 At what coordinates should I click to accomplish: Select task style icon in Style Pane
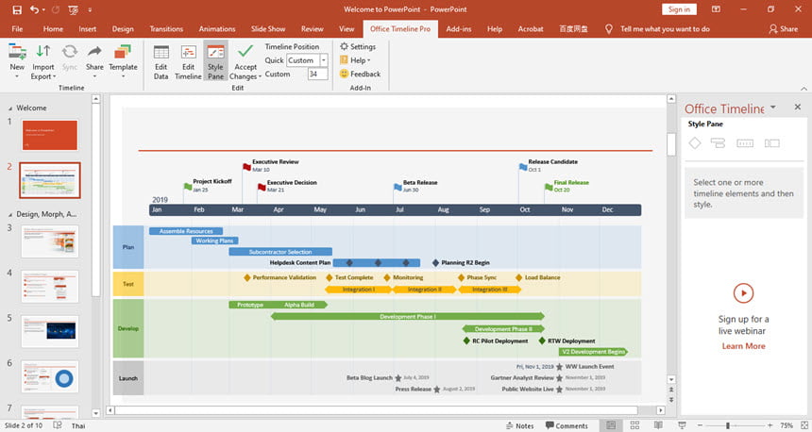[x=718, y=142]
